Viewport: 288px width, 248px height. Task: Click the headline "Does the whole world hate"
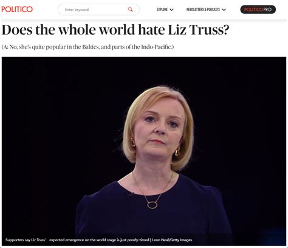coord(83,30)
